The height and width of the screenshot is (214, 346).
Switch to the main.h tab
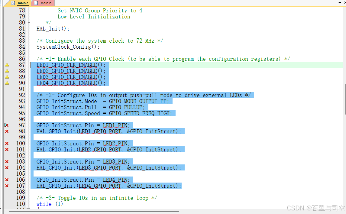tap(43, 3)
